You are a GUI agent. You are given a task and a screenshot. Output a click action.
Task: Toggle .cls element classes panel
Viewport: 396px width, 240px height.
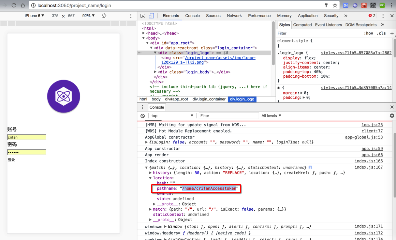click(x=381, y=33)
